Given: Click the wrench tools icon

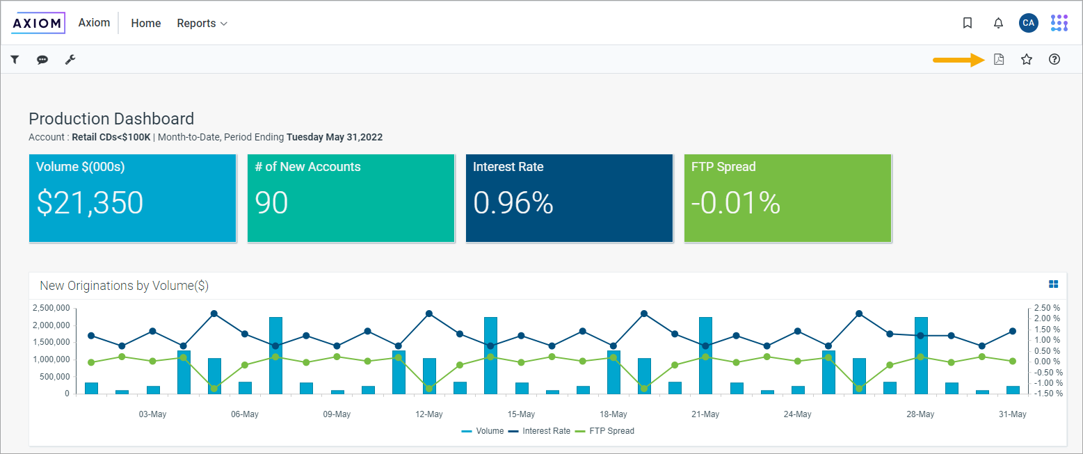Looking at the screenshot, I should tap(70, 60).
